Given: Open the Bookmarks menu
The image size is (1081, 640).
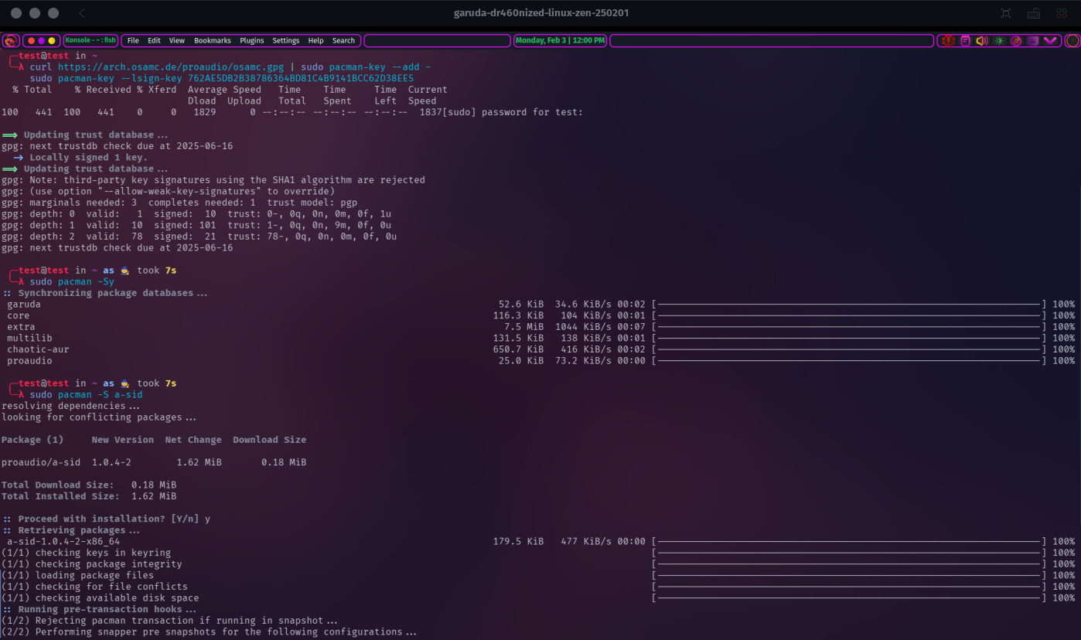Looking at the screenshot, I should tap(213, 41).
